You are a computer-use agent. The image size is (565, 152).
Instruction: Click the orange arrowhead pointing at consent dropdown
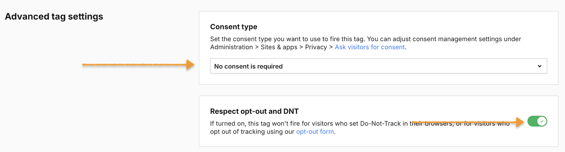click(x=190, y=65)
